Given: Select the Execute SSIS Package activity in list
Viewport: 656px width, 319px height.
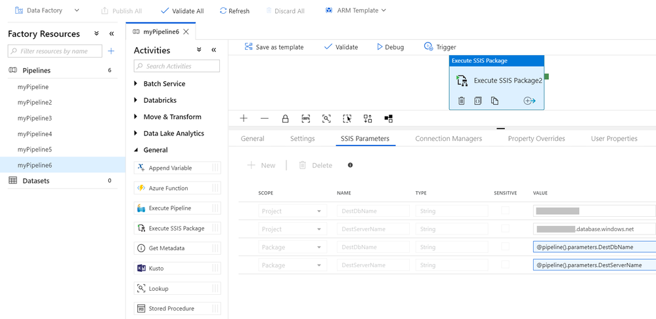Looking at the screenshot, I should coord(177,229).
